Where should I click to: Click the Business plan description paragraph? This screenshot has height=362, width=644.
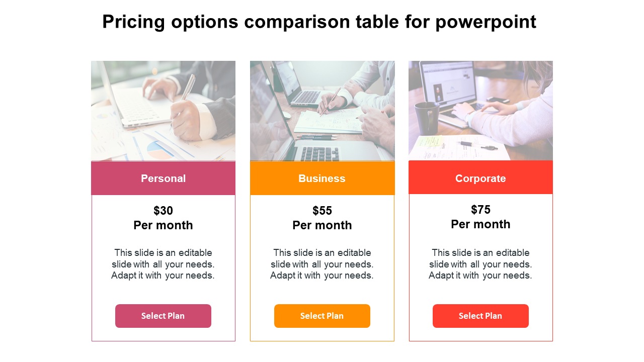[x=322, y=264]
